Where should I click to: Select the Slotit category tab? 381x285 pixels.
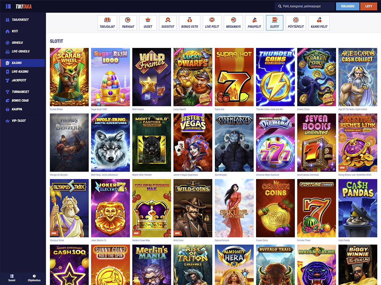(275, 23)
